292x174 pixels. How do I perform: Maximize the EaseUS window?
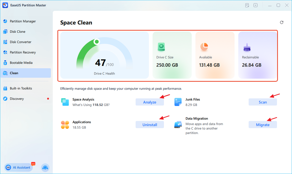pyautogui.click(x=278, y=5)
